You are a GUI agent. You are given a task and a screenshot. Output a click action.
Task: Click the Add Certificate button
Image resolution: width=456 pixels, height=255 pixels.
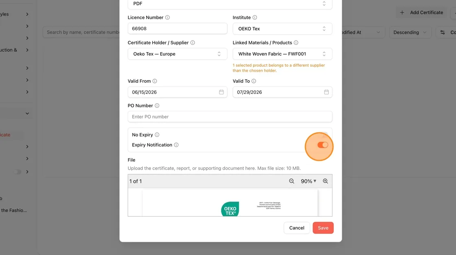click(x=421, y=13)
